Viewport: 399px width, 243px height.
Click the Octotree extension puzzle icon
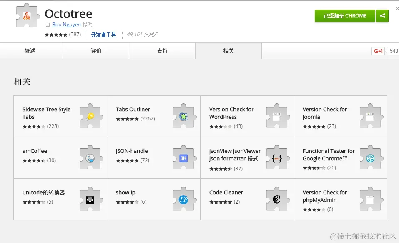coord(28,15)
